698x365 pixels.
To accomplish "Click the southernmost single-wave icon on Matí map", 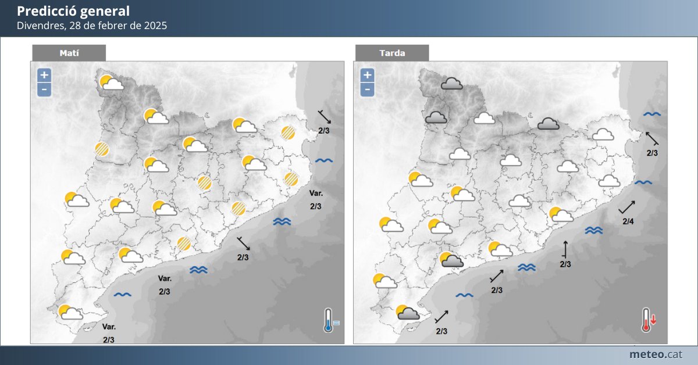I will (x=122, y=295).
